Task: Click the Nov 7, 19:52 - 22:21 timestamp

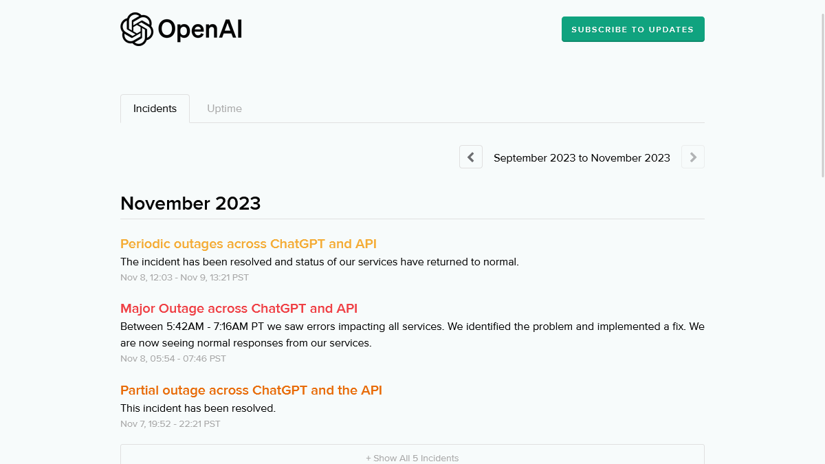Action: coord(170,424)
